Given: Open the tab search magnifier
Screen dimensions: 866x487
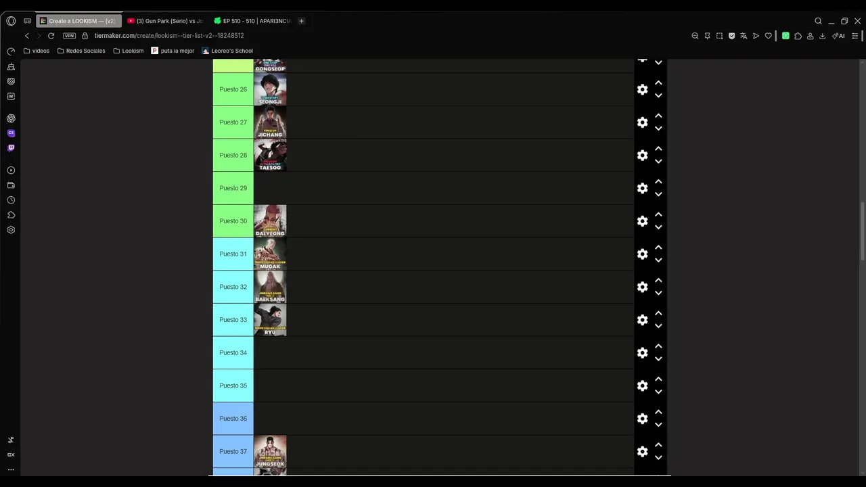Looking at the screenshot, I should (818, 21).
